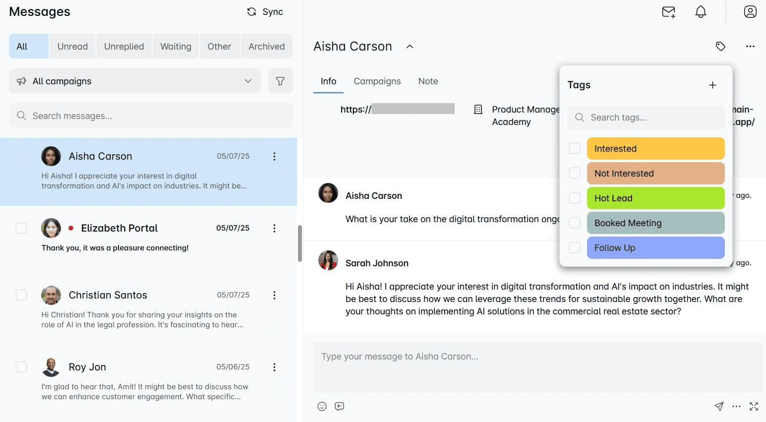Click the tag icon in the conversation header
Screen dimensions: 766x422
point(720,46)
